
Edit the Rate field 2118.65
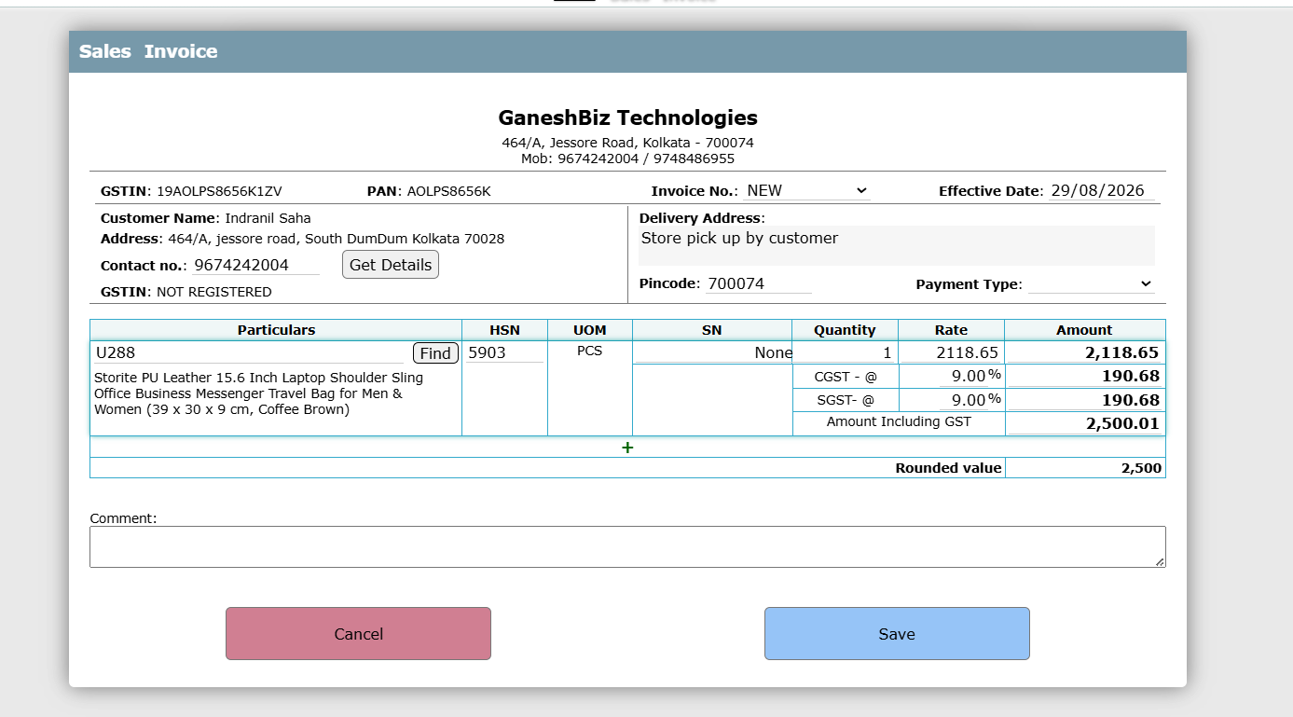952,352
